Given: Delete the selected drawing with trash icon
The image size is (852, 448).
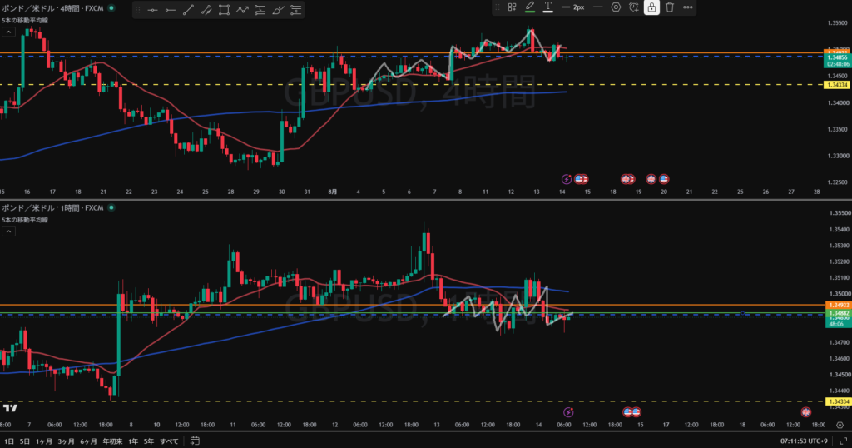Looking at the screenshot, I should click(x=670, y=7).
